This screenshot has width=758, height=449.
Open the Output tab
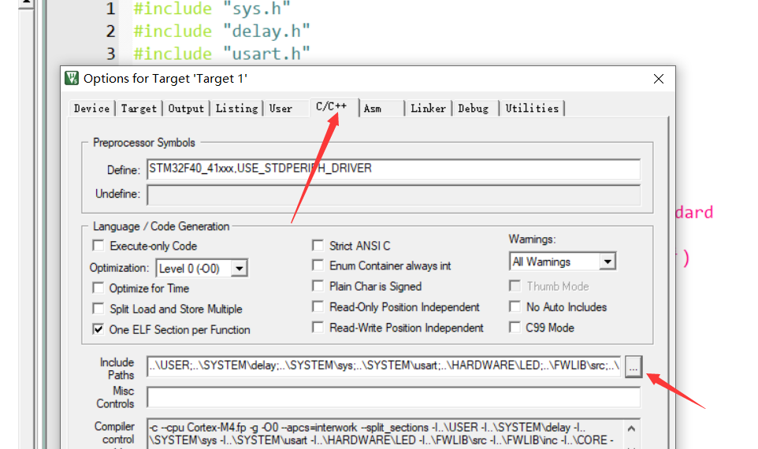click(x=186, y=108)
